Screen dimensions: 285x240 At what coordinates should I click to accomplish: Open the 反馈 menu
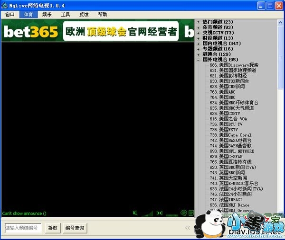point(84,15)
